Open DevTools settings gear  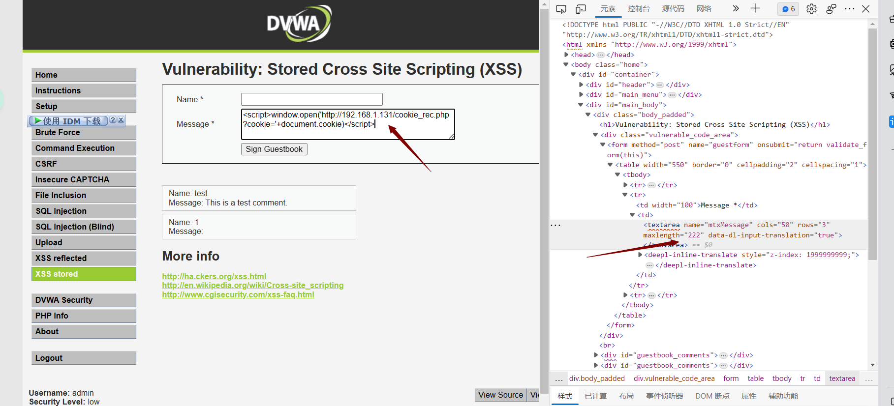click(x=811, y=9)
